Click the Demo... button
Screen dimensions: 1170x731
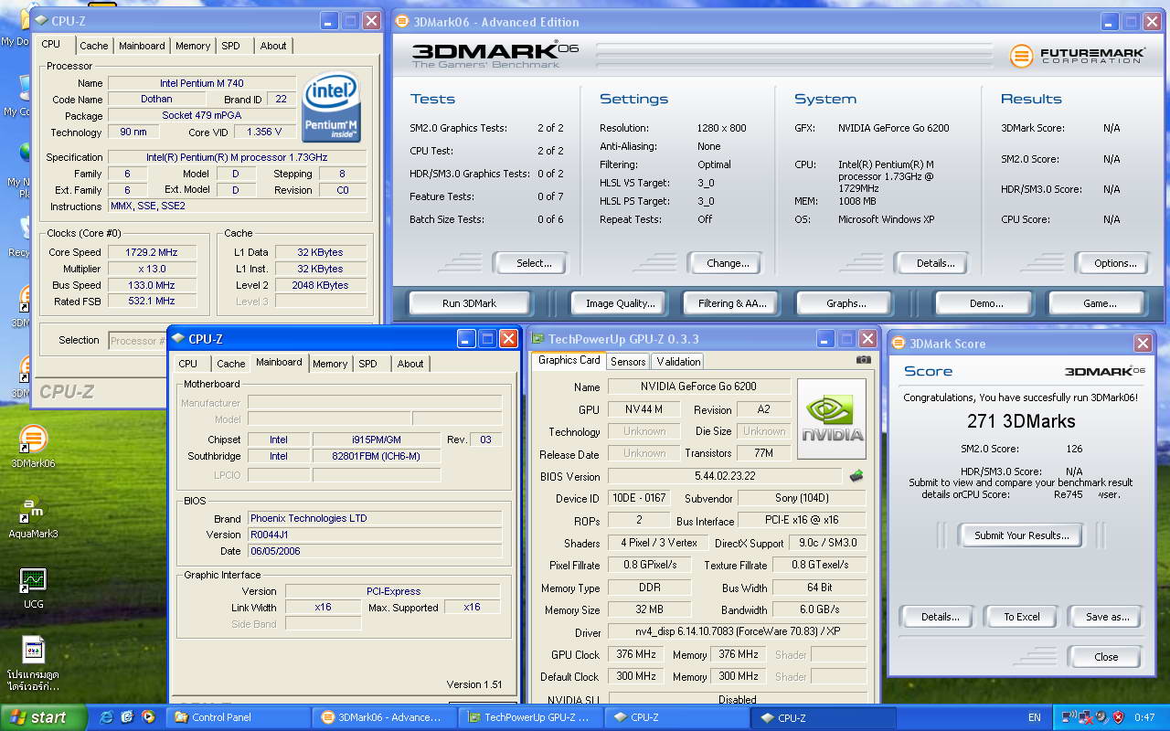coord(985,303)
